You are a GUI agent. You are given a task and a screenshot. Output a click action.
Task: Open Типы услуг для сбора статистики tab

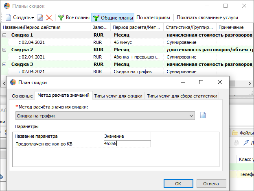pyautogui.click(x=182, y=96)
